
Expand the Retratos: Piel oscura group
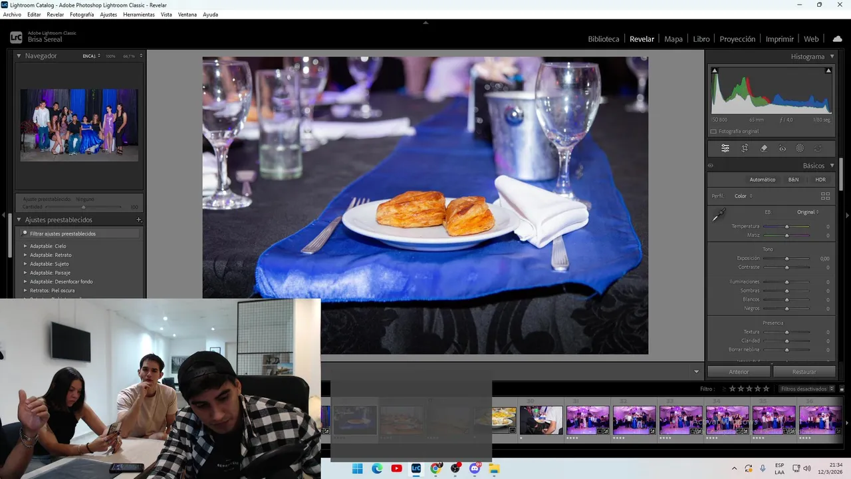[25, 290]
